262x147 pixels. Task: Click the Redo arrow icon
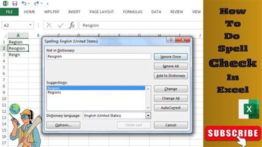coord(36,4)
